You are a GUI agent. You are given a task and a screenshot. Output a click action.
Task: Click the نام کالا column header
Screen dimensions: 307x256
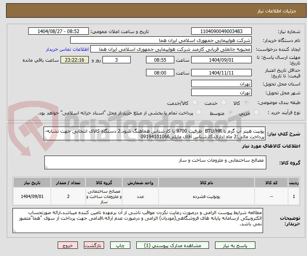(207, 183)
